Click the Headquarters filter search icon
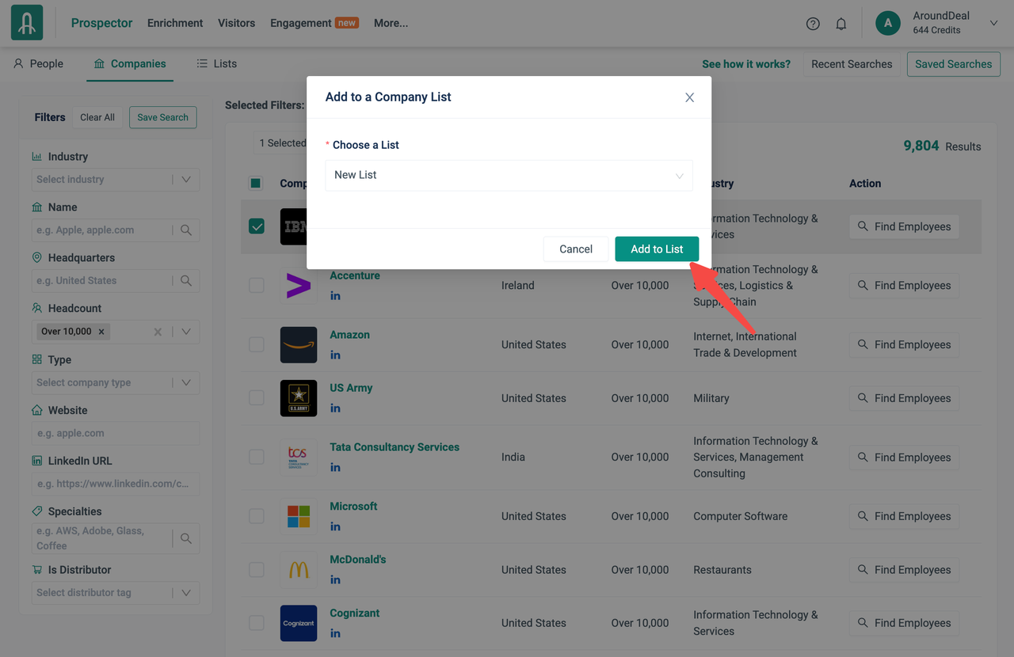1014x657 pixels. tap(186, 281)
